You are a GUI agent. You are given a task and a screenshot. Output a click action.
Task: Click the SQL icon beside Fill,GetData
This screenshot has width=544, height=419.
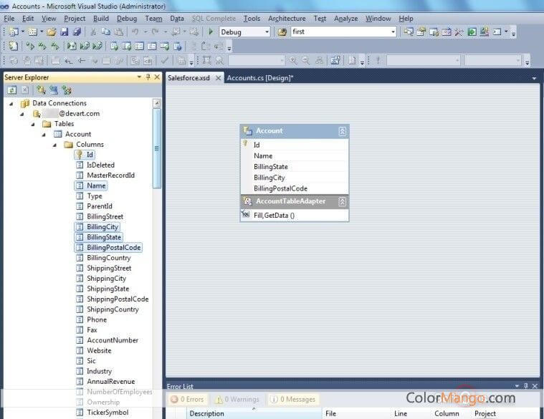246,215
